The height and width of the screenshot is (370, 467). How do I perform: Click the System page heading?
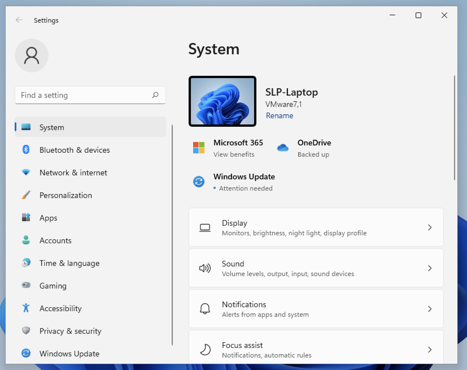click(214, 49)
